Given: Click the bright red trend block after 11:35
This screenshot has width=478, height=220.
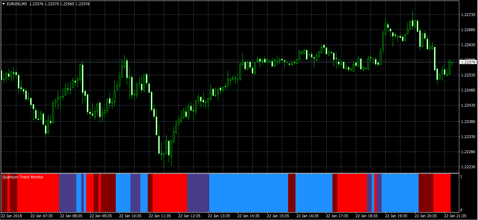Looking at the screenshot, I should (170, 193).
